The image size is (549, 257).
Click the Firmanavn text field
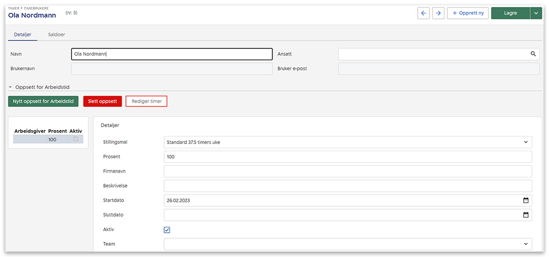tap(347, 172)
